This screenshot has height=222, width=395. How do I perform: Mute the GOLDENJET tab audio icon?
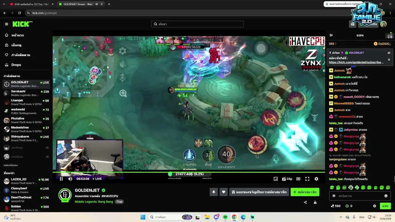(97, 4)
